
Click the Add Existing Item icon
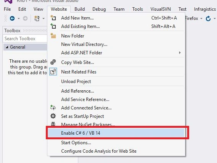coord(53,26)
